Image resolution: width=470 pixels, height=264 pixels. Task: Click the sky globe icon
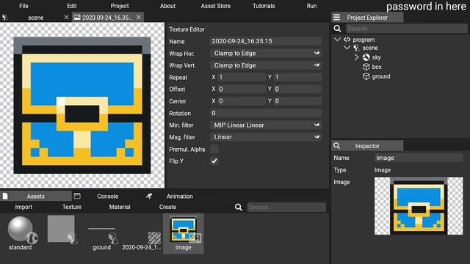click(366, 57)
